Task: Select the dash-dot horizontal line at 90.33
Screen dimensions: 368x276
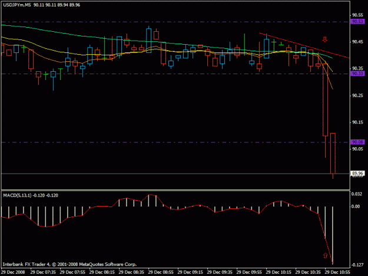Action: point(175,74)
